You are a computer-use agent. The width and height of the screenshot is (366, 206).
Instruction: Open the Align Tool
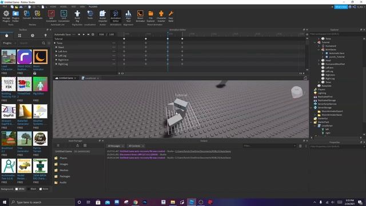[128, 16]
